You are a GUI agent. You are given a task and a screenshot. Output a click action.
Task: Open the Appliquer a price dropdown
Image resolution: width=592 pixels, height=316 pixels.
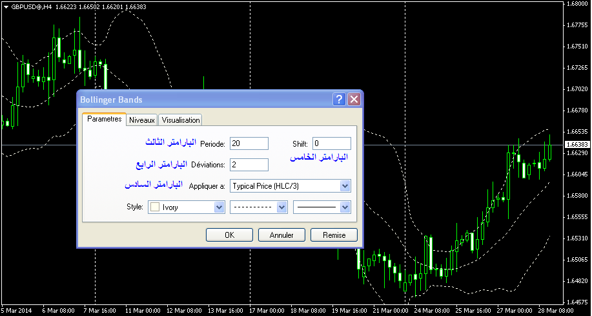pos(290,186)
